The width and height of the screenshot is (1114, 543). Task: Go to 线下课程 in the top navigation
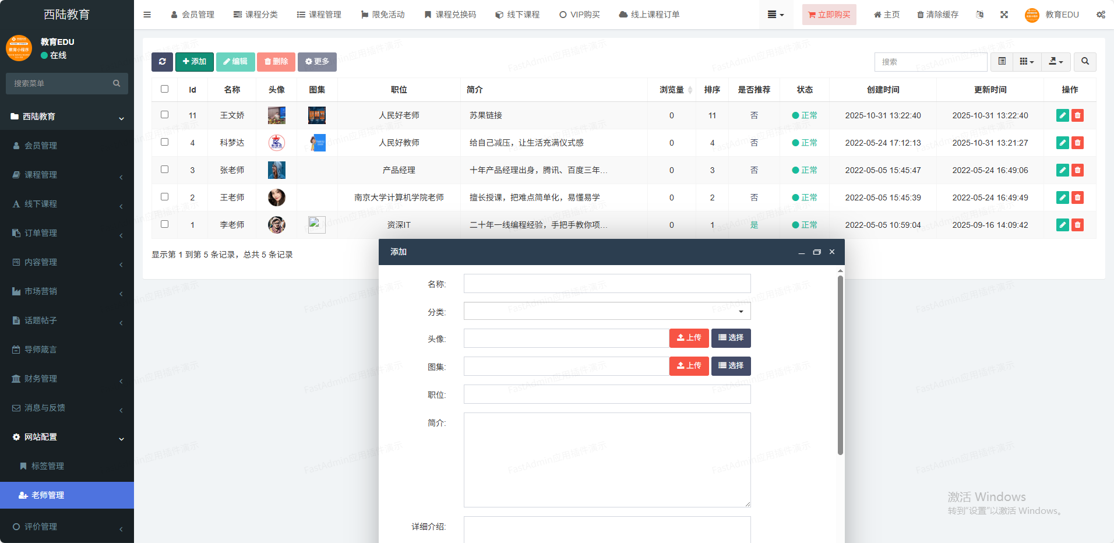click(x=517, y=15)
